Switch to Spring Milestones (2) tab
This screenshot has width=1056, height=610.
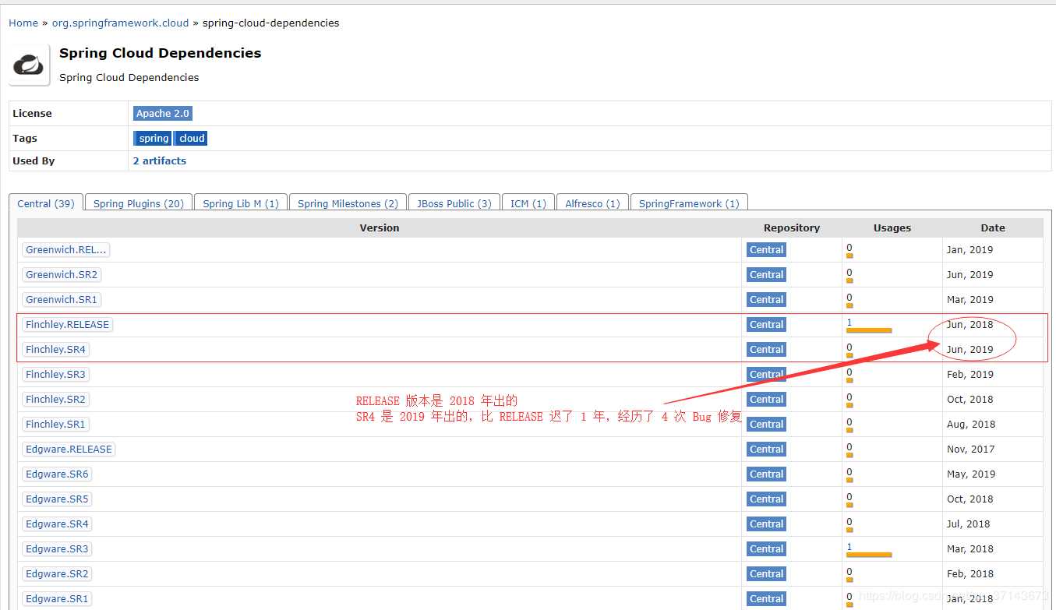(348, 203)
